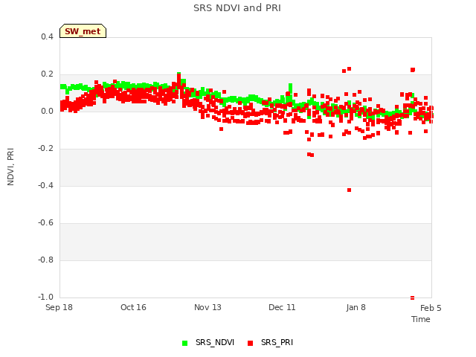Click the -0.2 y-axis tick label
The height and width of the screenshot is (357, 476).
click(45, 149)
